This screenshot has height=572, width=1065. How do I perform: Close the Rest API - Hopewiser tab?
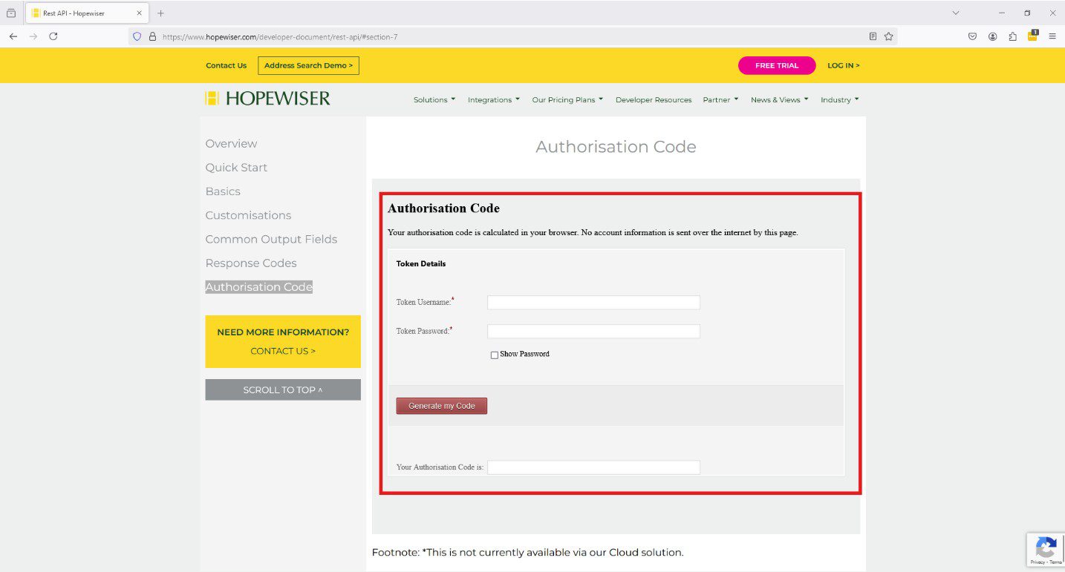click(x=139, y=13)
